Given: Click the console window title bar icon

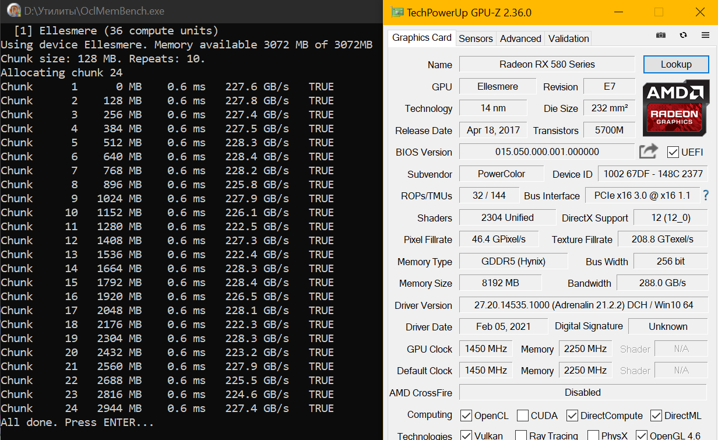Looking at the screenshot, I should coord(14,10).
